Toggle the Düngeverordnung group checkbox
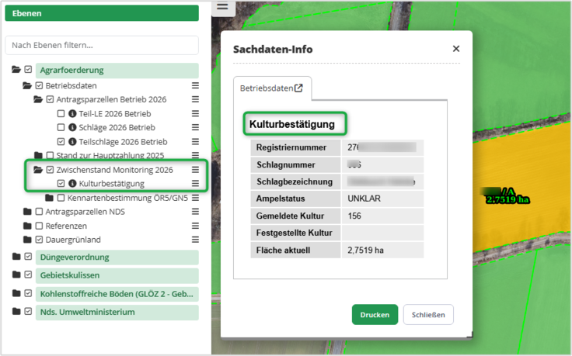 click(x=28, y=256)
